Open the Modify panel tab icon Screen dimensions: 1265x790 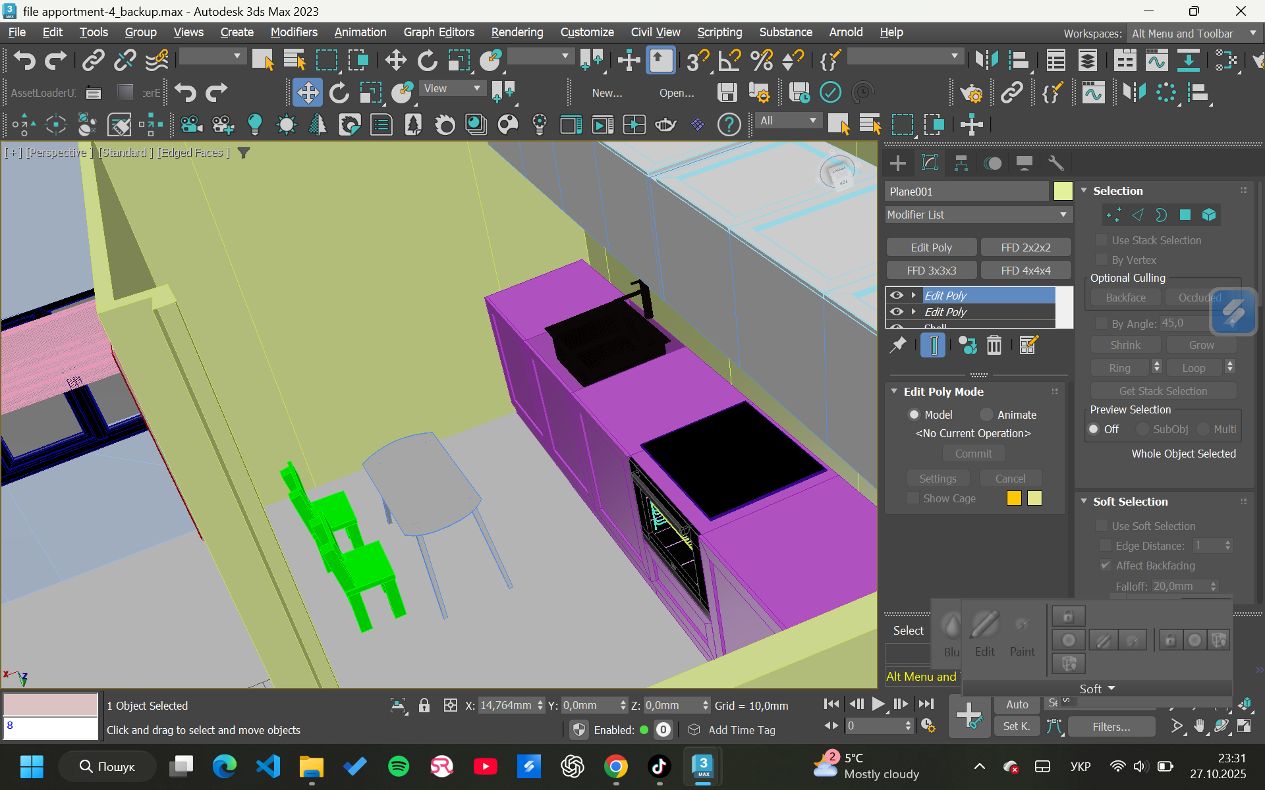tap(930, 163)
